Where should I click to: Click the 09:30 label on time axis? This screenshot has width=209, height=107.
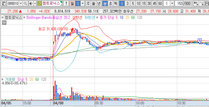coord(98,103)
